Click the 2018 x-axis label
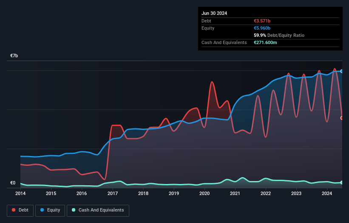Viewport: 349px width, 223px height. [x=143, y=193]
